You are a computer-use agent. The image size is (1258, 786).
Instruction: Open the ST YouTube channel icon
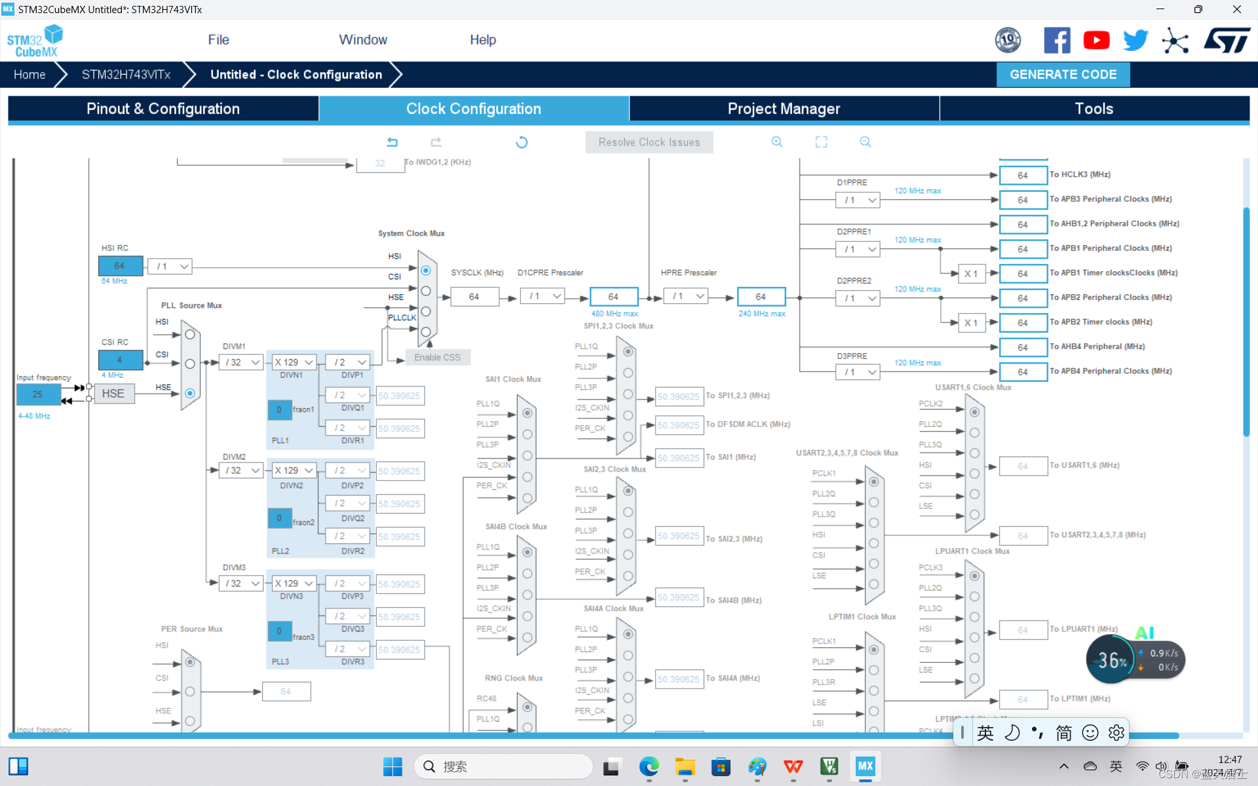pos(1096,41)
